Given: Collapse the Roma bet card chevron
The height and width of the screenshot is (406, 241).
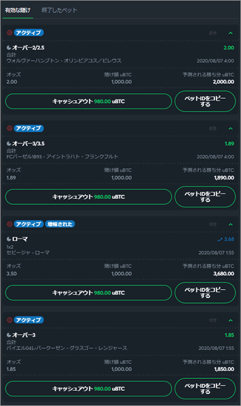Looking at the screenshot, I should [231, 225].
